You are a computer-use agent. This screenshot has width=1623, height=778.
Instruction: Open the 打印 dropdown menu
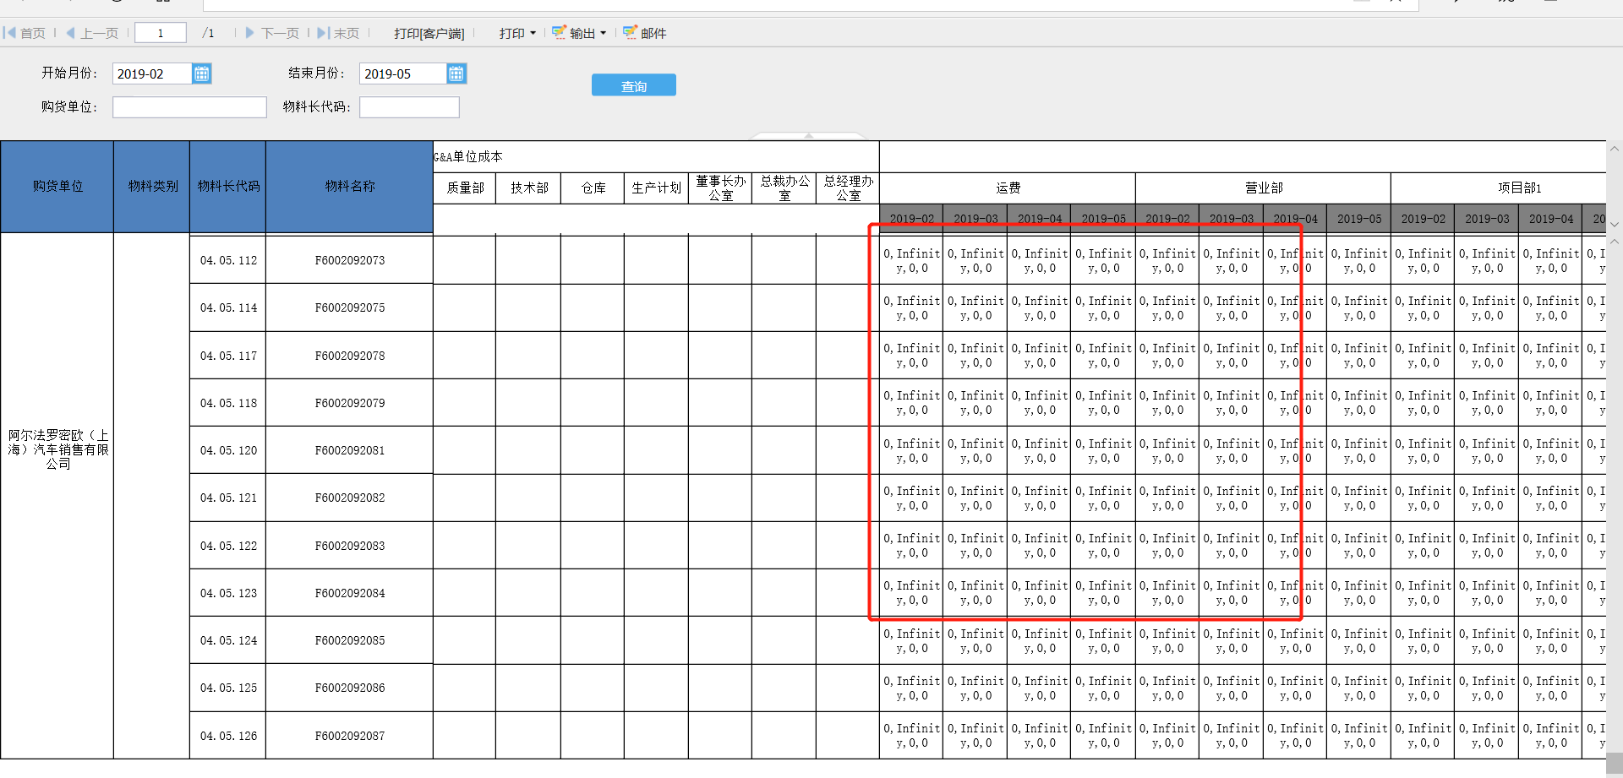(517, 33)
